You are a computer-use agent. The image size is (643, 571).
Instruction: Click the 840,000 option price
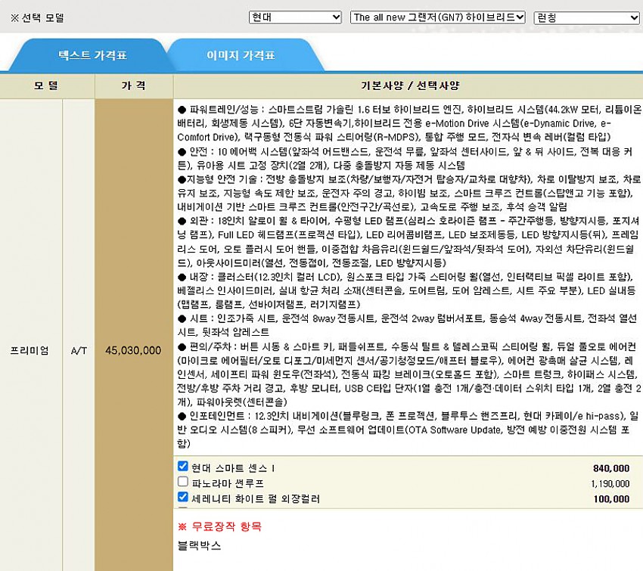click(611, 468)
